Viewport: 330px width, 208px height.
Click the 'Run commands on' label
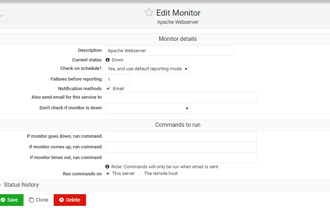(x=82, y=174)
